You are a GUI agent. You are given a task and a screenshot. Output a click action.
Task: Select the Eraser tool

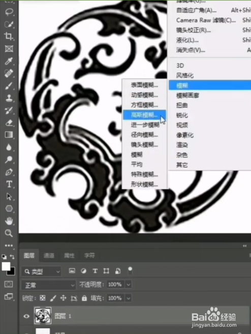(x=9, y=123)
